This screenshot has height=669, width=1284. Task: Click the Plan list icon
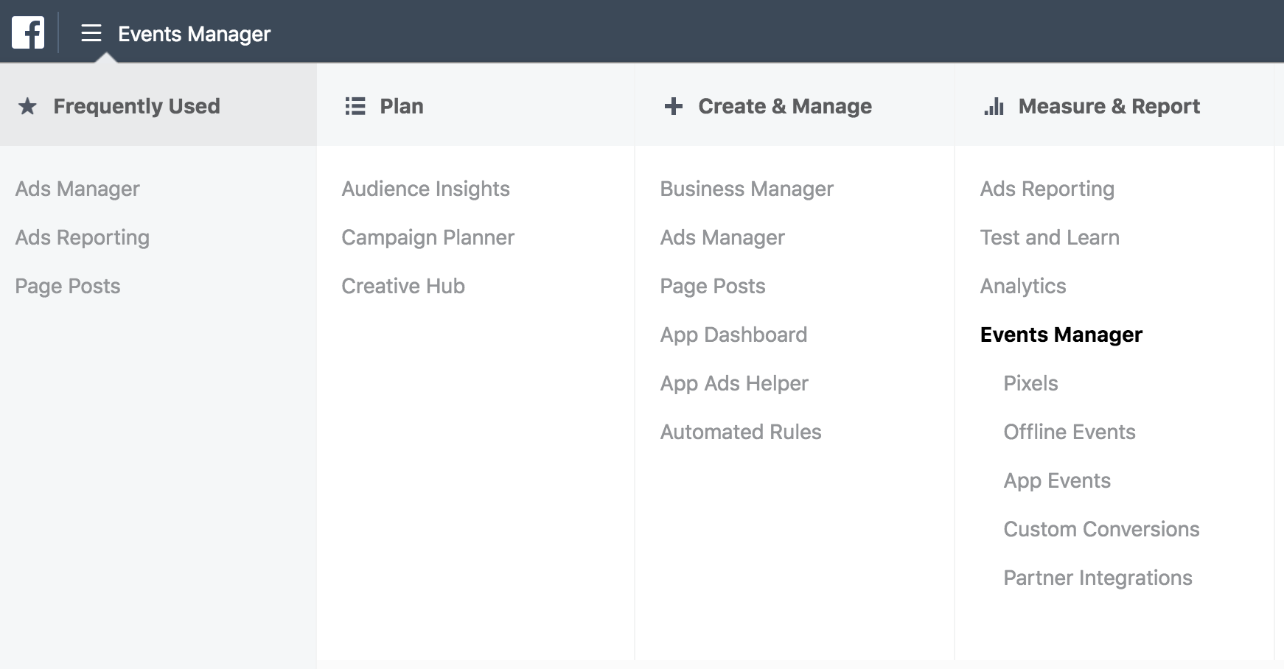click(x=355, y=106)
